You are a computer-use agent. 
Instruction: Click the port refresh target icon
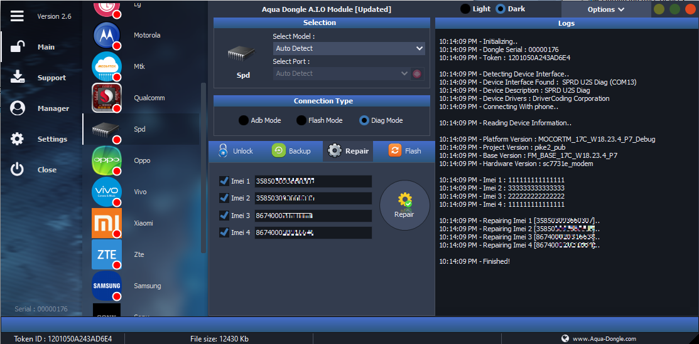pyautogui.click(x=417, y=73)
